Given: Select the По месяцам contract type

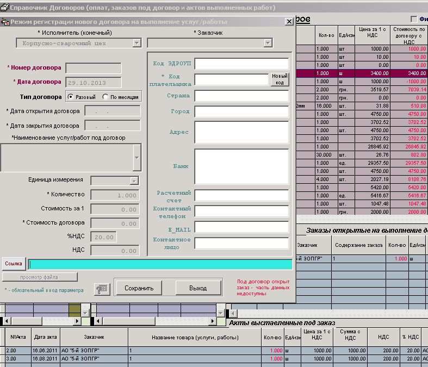Looking at the screenshot, I should [x=106, y=97].
